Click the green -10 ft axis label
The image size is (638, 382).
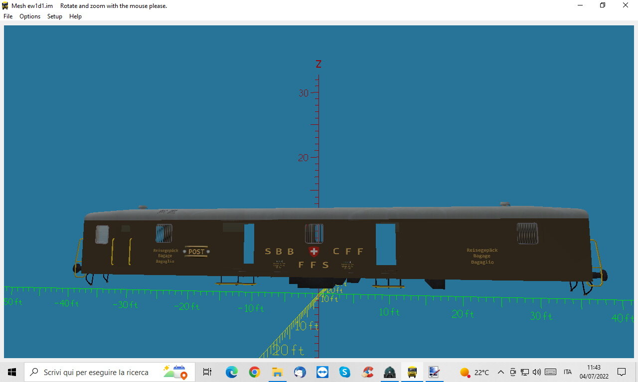tap(251, 308)
